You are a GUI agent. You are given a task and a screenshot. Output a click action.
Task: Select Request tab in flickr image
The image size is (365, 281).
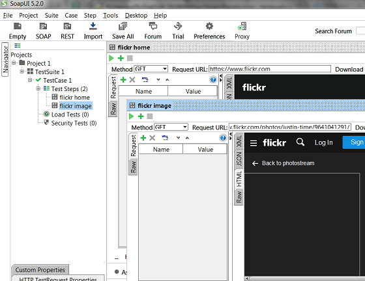(133, 146)
